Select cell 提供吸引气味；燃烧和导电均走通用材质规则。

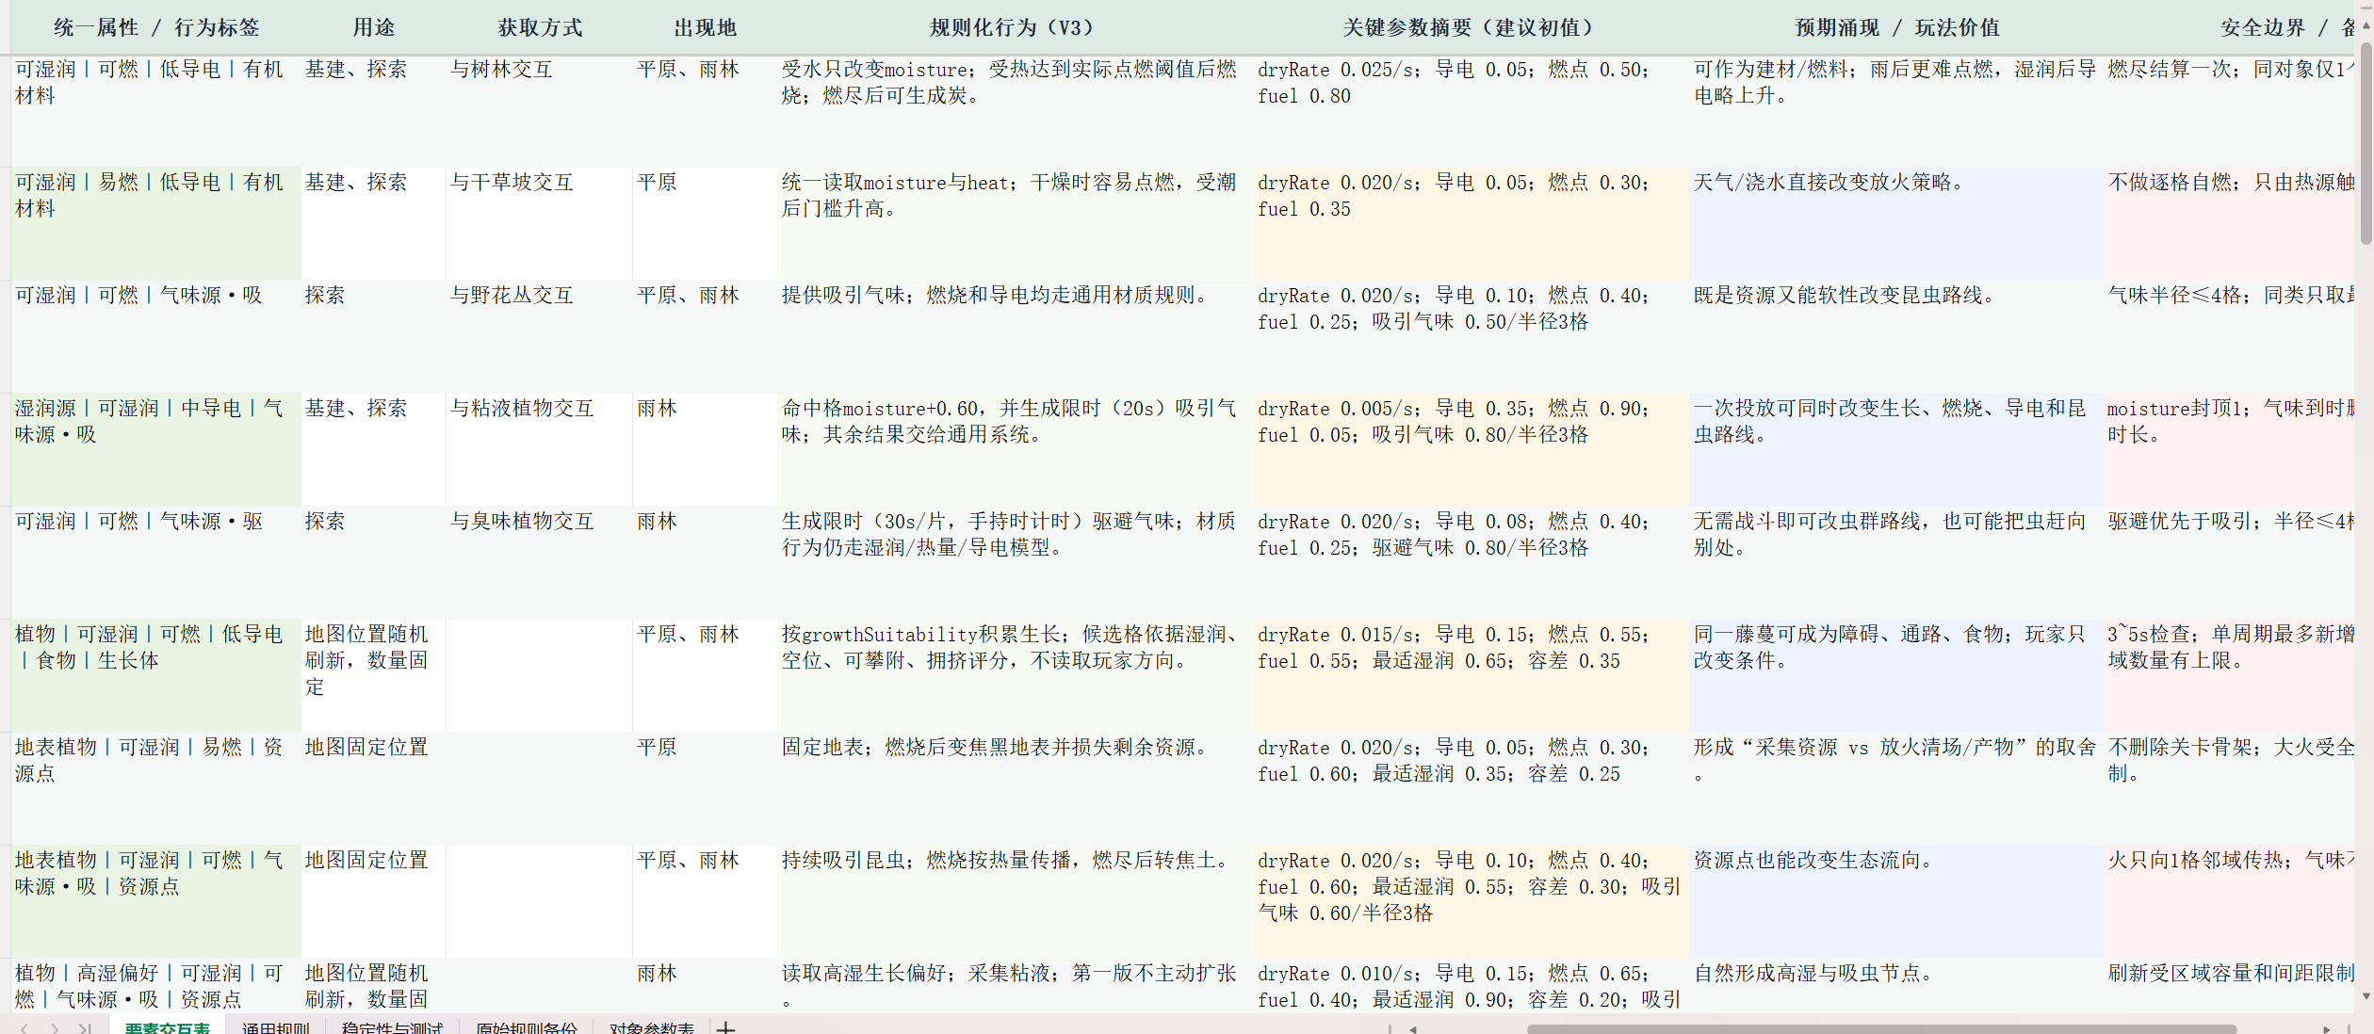[x=1016, y=337]
